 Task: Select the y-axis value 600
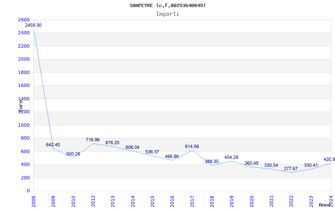25,151
